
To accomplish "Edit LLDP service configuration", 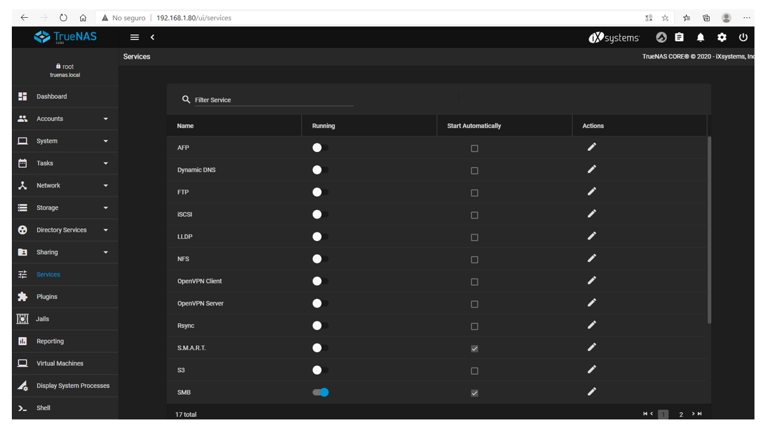I will [591, 236].
